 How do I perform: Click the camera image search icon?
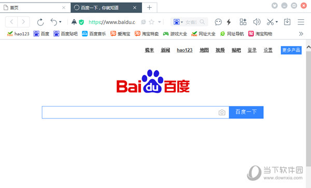point(222,113)
